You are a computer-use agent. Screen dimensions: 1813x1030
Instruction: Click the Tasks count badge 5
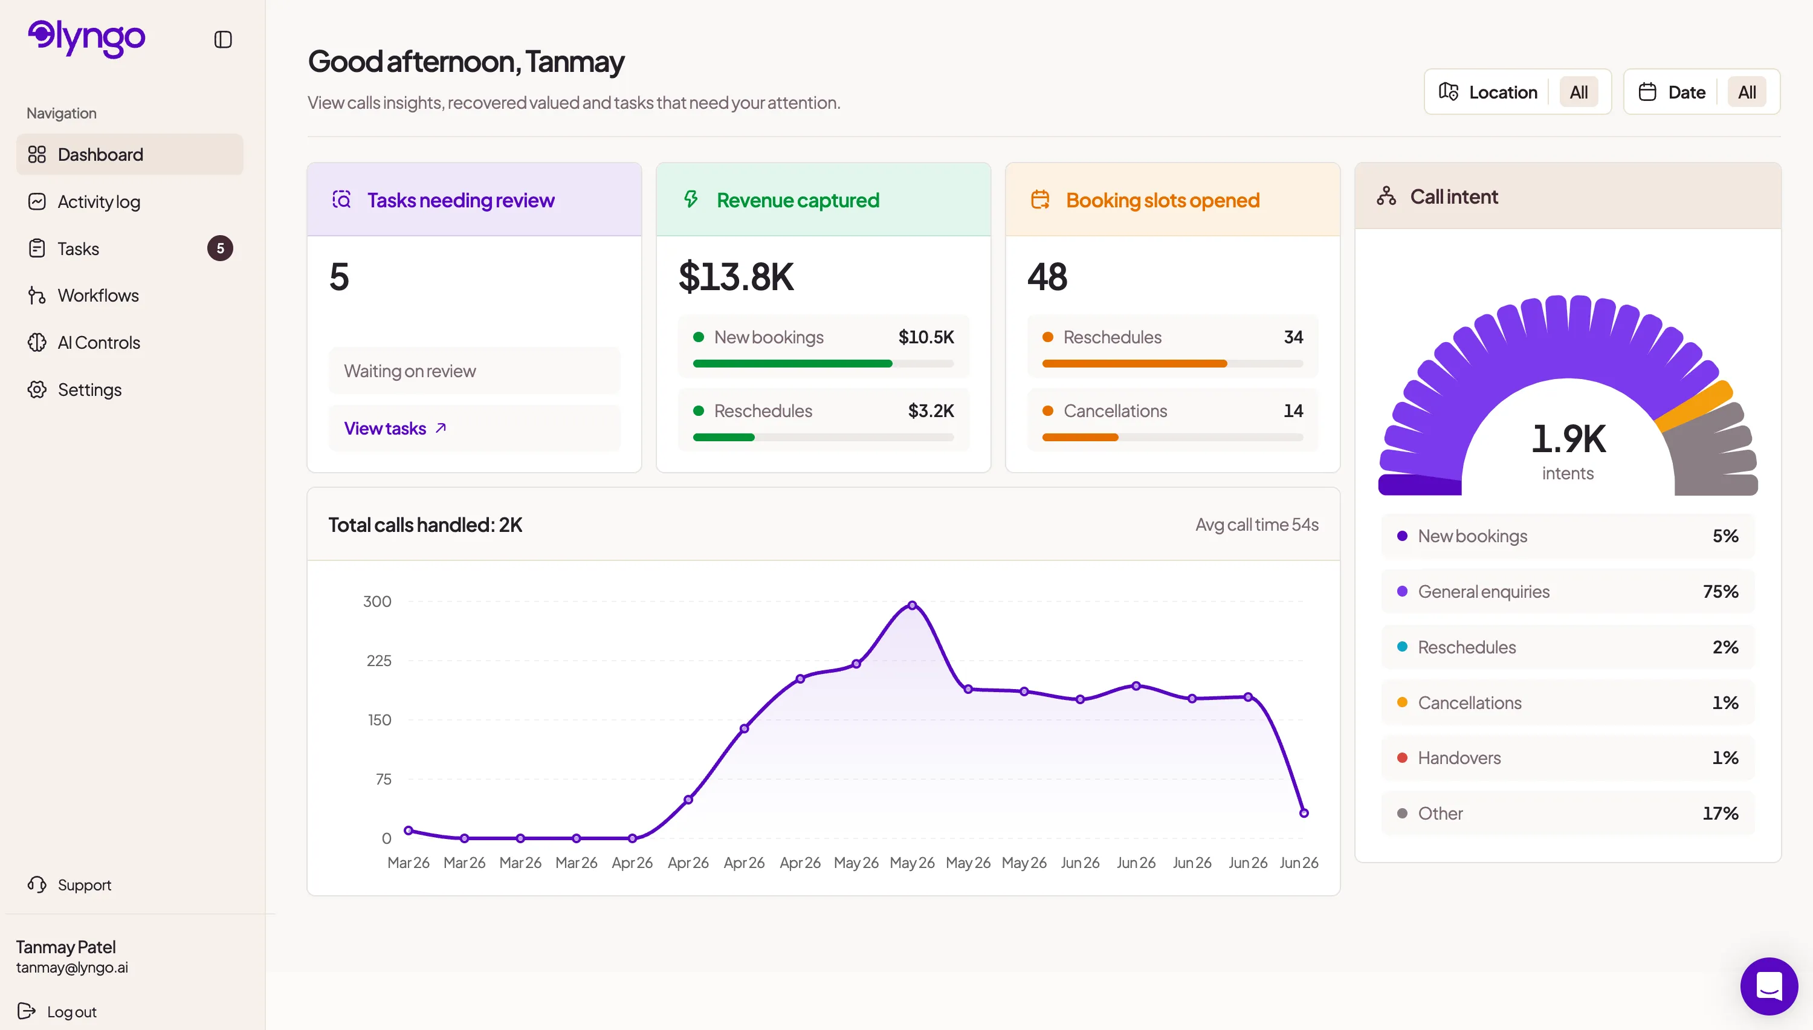(x=220, y=248)
